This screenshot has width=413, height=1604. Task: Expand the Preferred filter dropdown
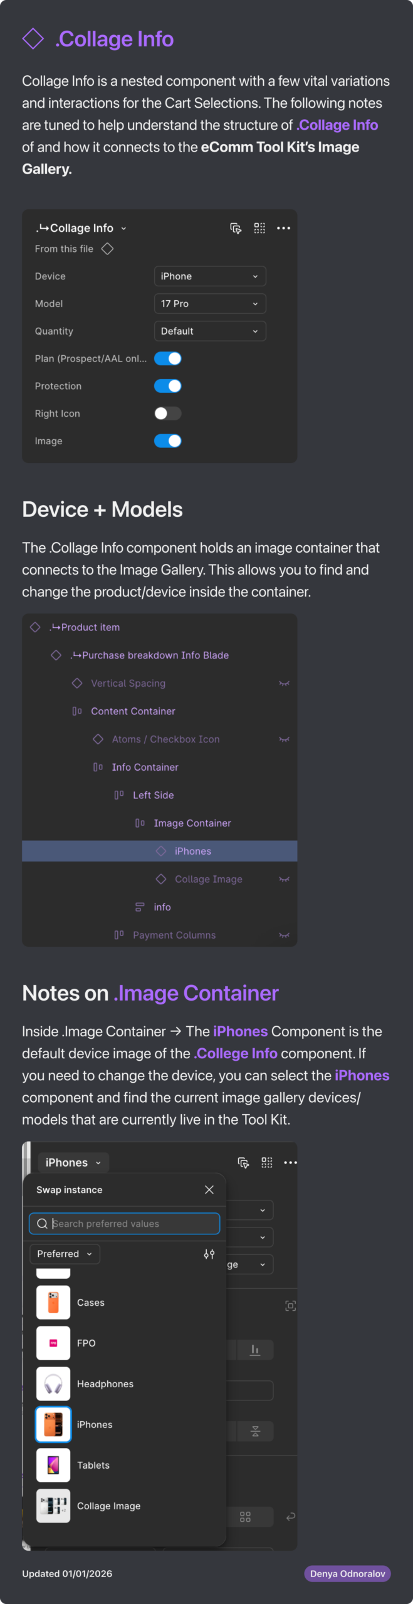point(65,1254)
